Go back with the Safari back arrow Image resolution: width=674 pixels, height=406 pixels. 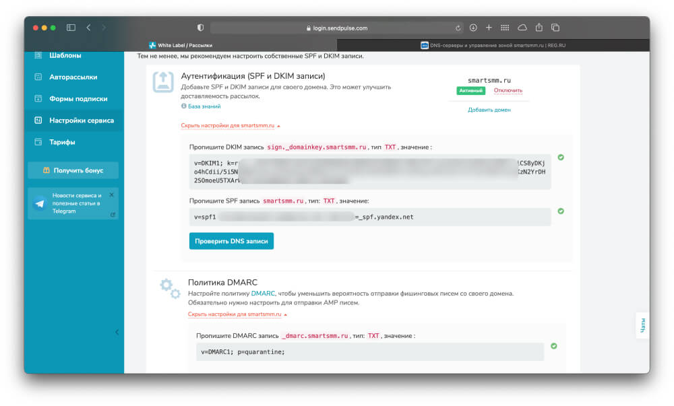(x=88, y=28)
